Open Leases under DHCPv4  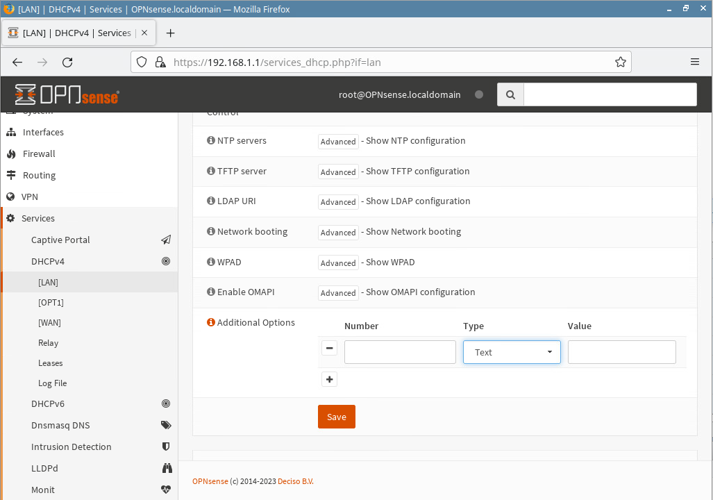point(50,363)
